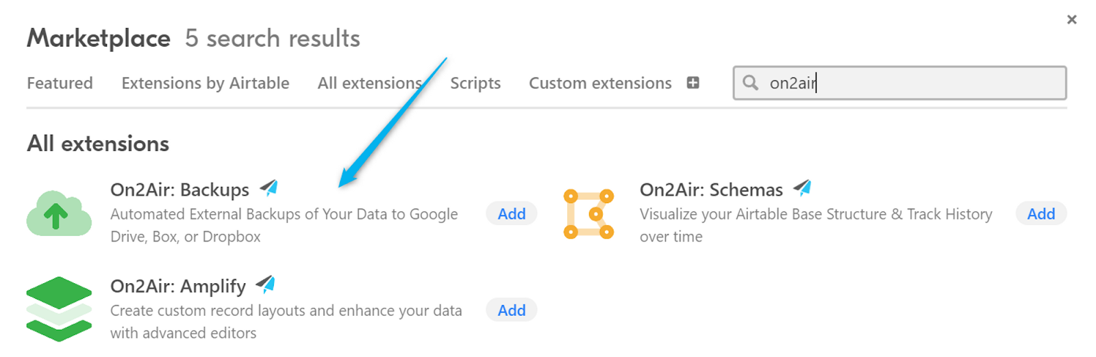Click the paper plane badge beside On2Air: Schemas
This screenshot has width=1096, height=357.
pyautogui.click(x=802, y=187)
